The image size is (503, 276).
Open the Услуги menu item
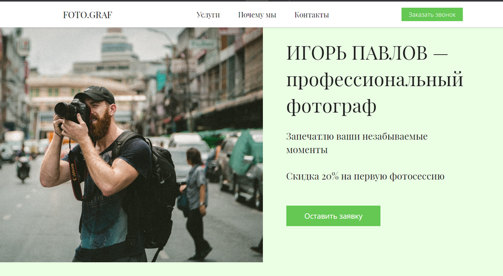coord(208,15)
